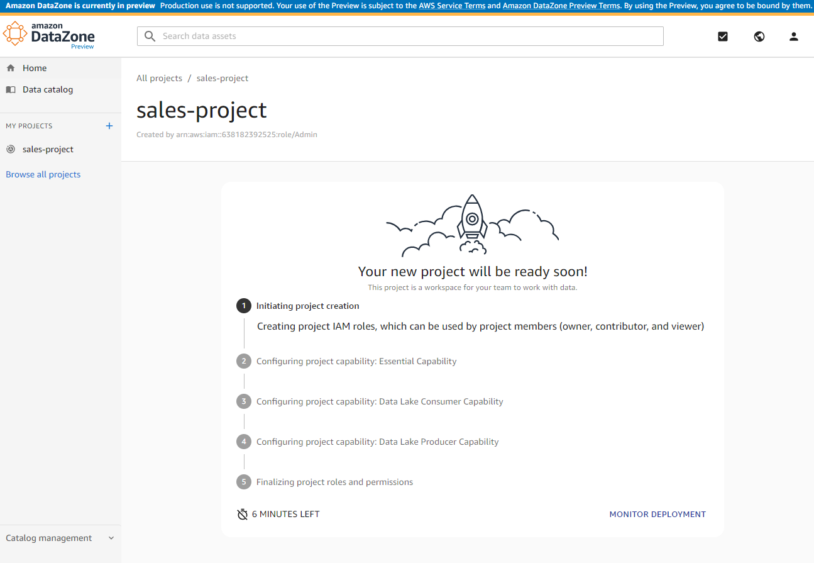Screen dimensions: 814x563
Task: Click the Created by arn role text
Action: (227, 135)
